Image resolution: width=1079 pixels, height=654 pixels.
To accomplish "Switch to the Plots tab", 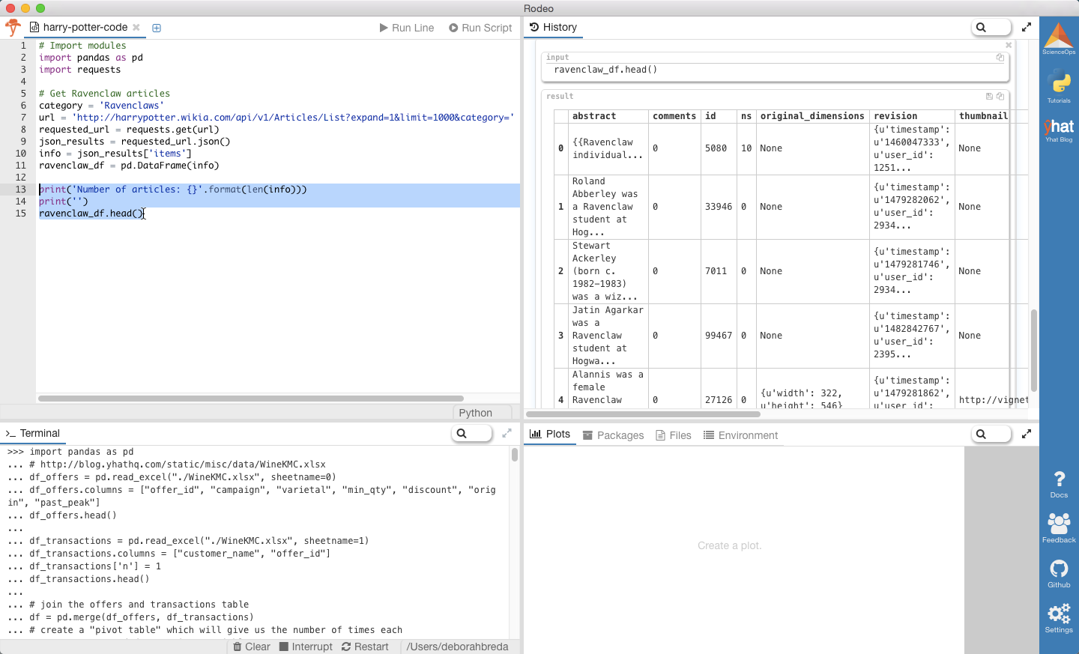I will pos(550,435).
